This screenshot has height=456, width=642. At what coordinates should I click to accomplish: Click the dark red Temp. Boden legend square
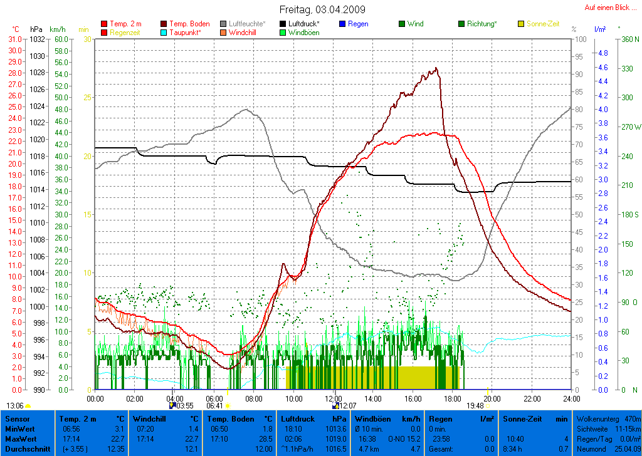[164, 24]
